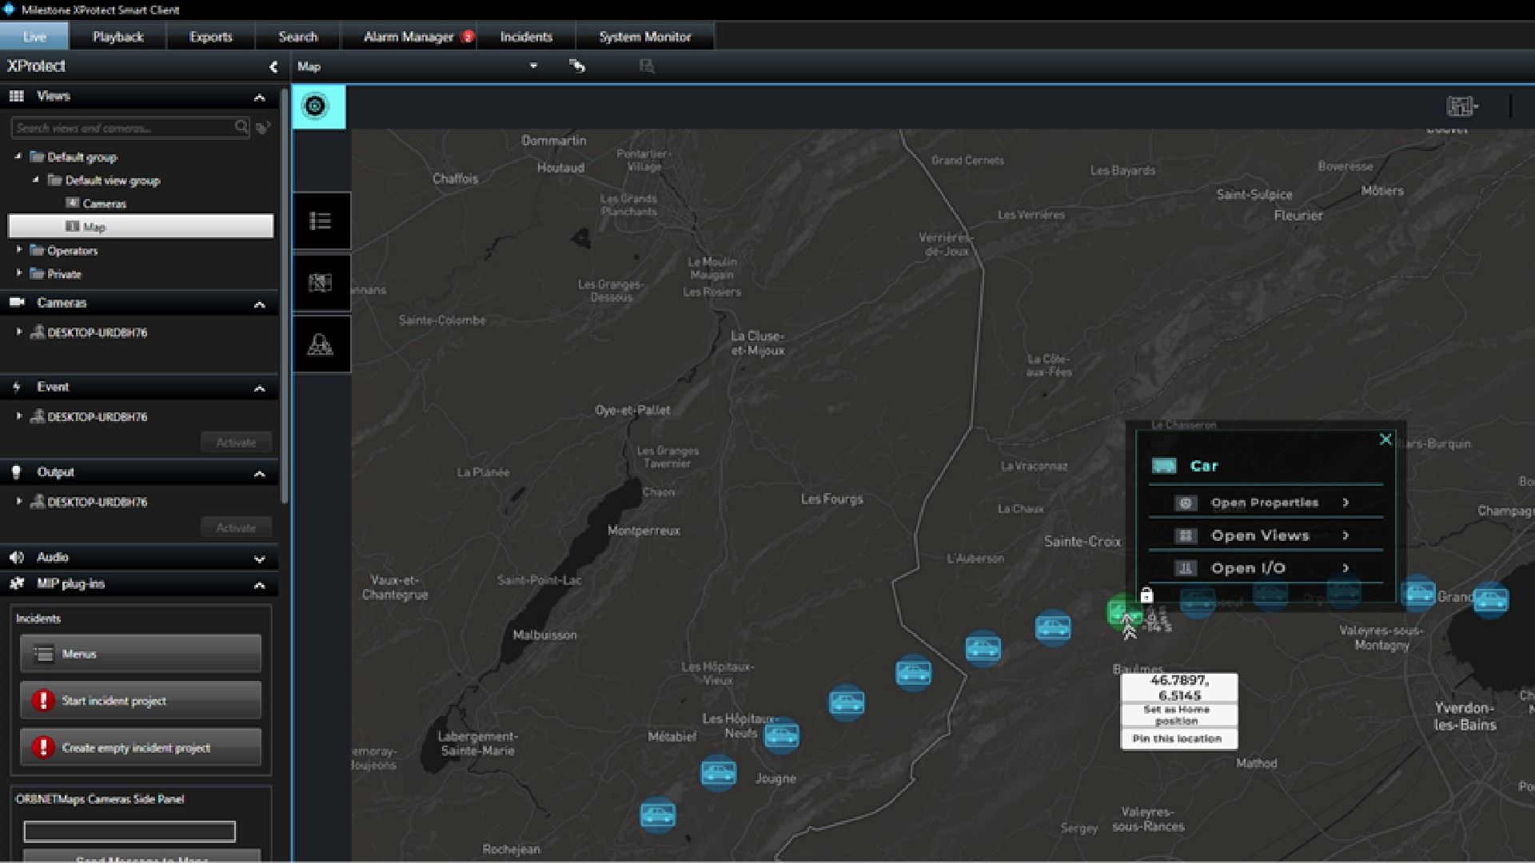
Task: Expand the Private folder
Action: 19,272
